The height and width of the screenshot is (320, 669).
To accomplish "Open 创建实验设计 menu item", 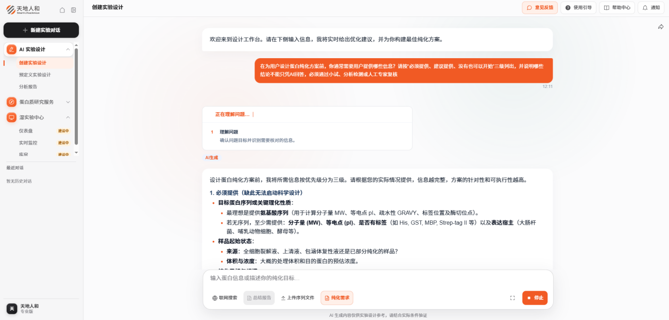I will pyautogui.click(x=32, y=63).
